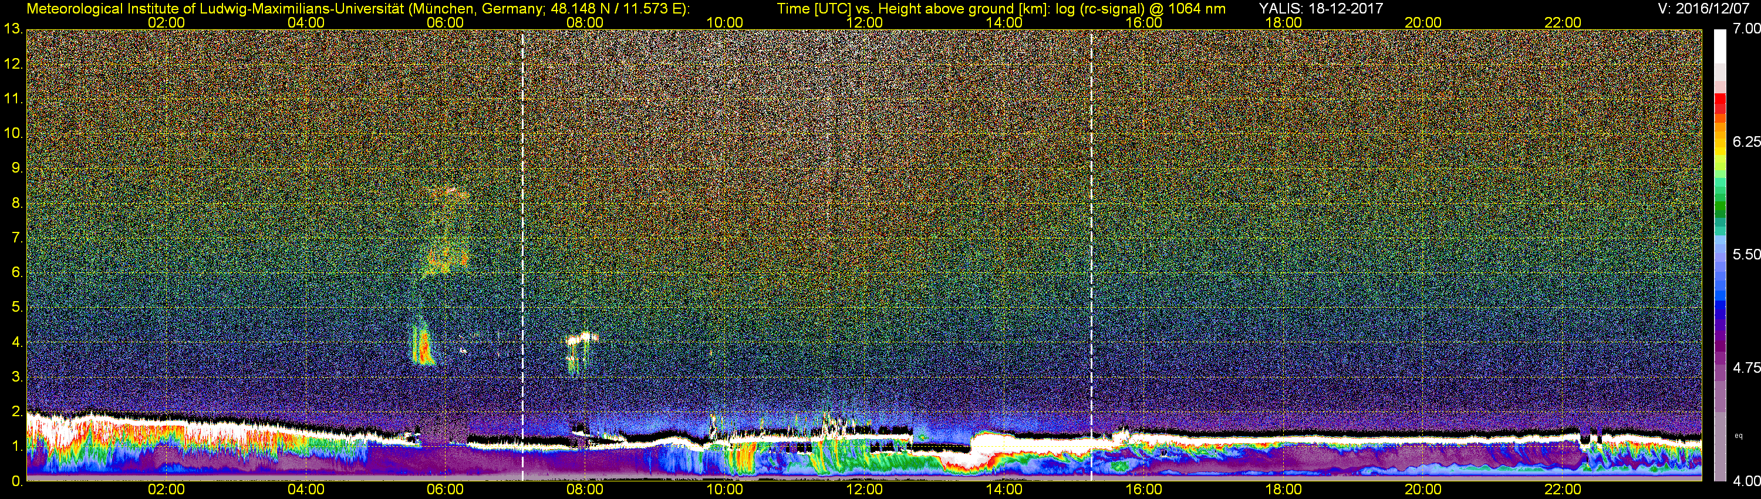
Task: Click the 4.00 colorbar value
Action: tap(1746, 481)
